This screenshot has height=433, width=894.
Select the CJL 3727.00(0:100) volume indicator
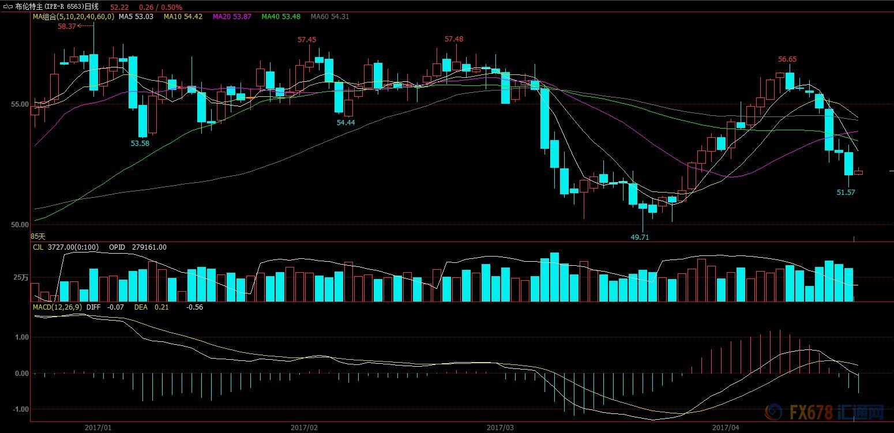(x=66, y=247)
